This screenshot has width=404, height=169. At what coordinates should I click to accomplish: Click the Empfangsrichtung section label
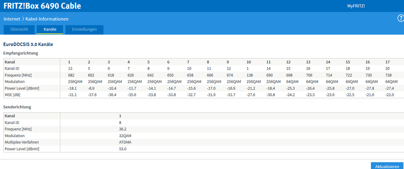point(21,53)
